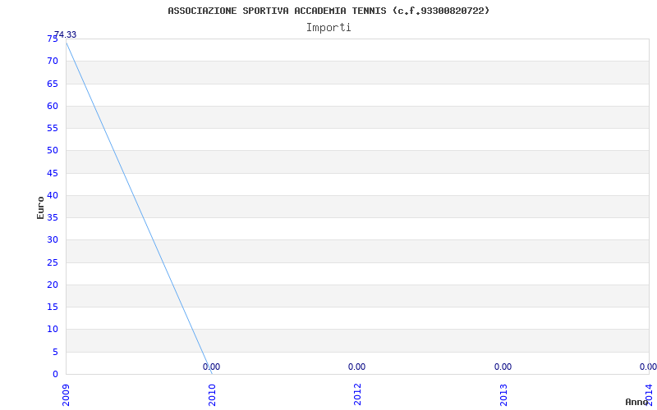Click the 0 y-axis tick label
Screen dimensions: 657x410
55,375
